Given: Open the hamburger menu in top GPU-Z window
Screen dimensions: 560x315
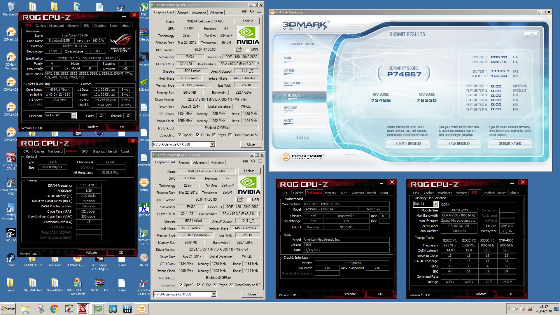Looking at the screenshot, I should 259,11.
